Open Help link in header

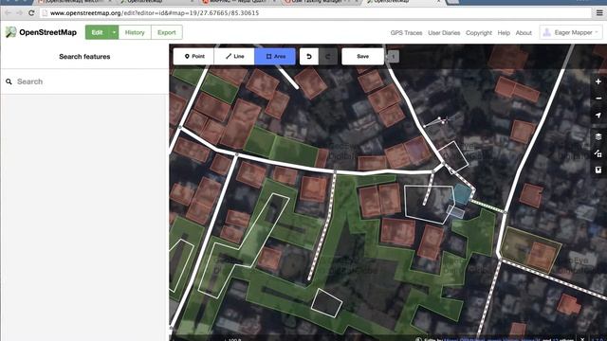coord(504,33)
